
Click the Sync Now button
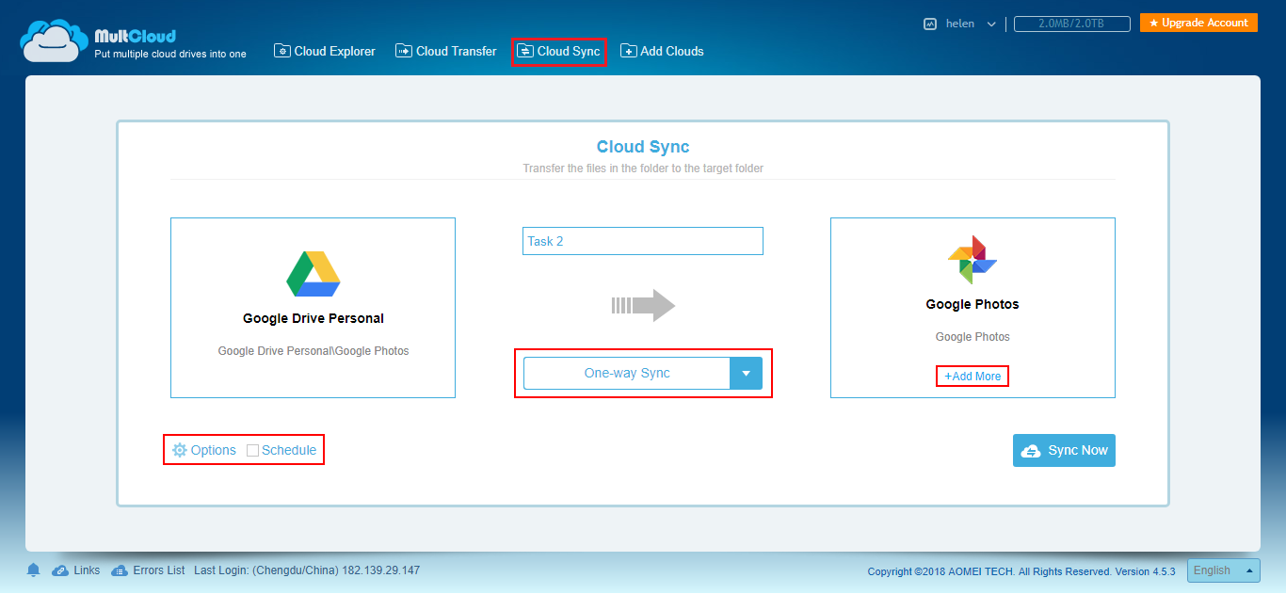[1064, 450]
